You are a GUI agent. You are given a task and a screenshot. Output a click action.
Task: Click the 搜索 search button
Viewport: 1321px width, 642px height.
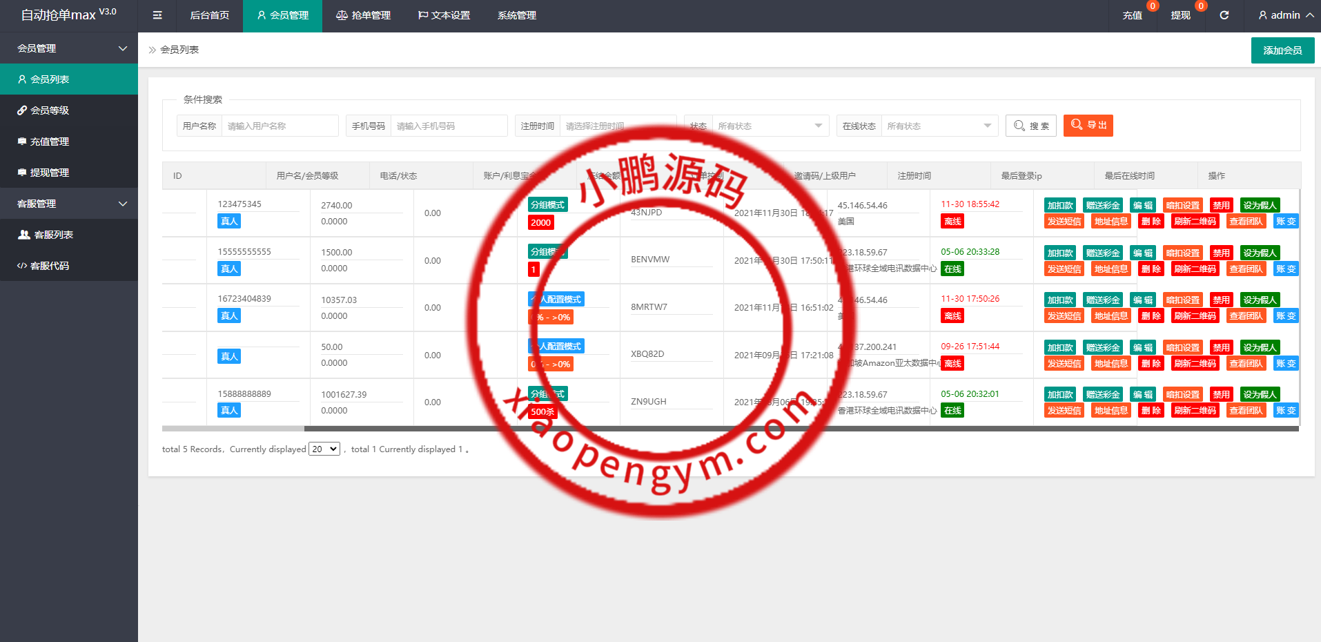click(x=1030, y=126)
